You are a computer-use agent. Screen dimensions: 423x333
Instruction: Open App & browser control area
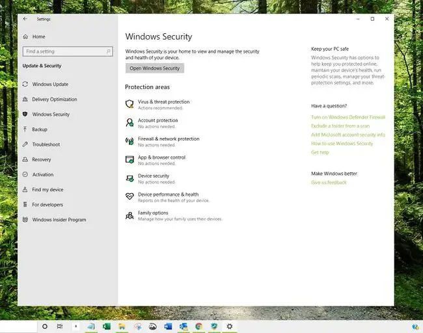pos(156,160)
